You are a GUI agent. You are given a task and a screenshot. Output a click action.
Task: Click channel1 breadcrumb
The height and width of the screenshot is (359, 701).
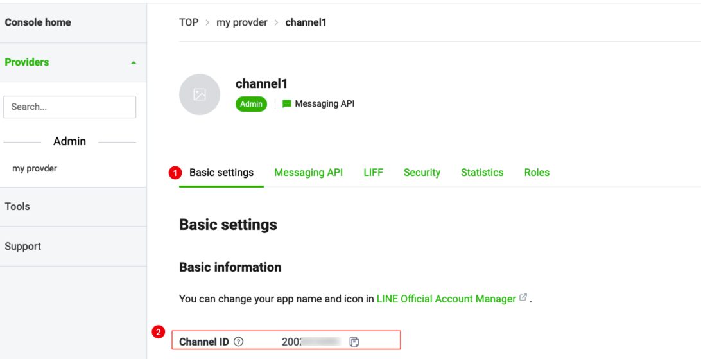pos(306,22)
